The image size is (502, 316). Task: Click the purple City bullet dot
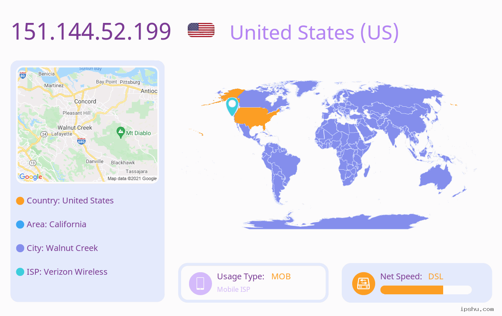click(x=20, y=248)
